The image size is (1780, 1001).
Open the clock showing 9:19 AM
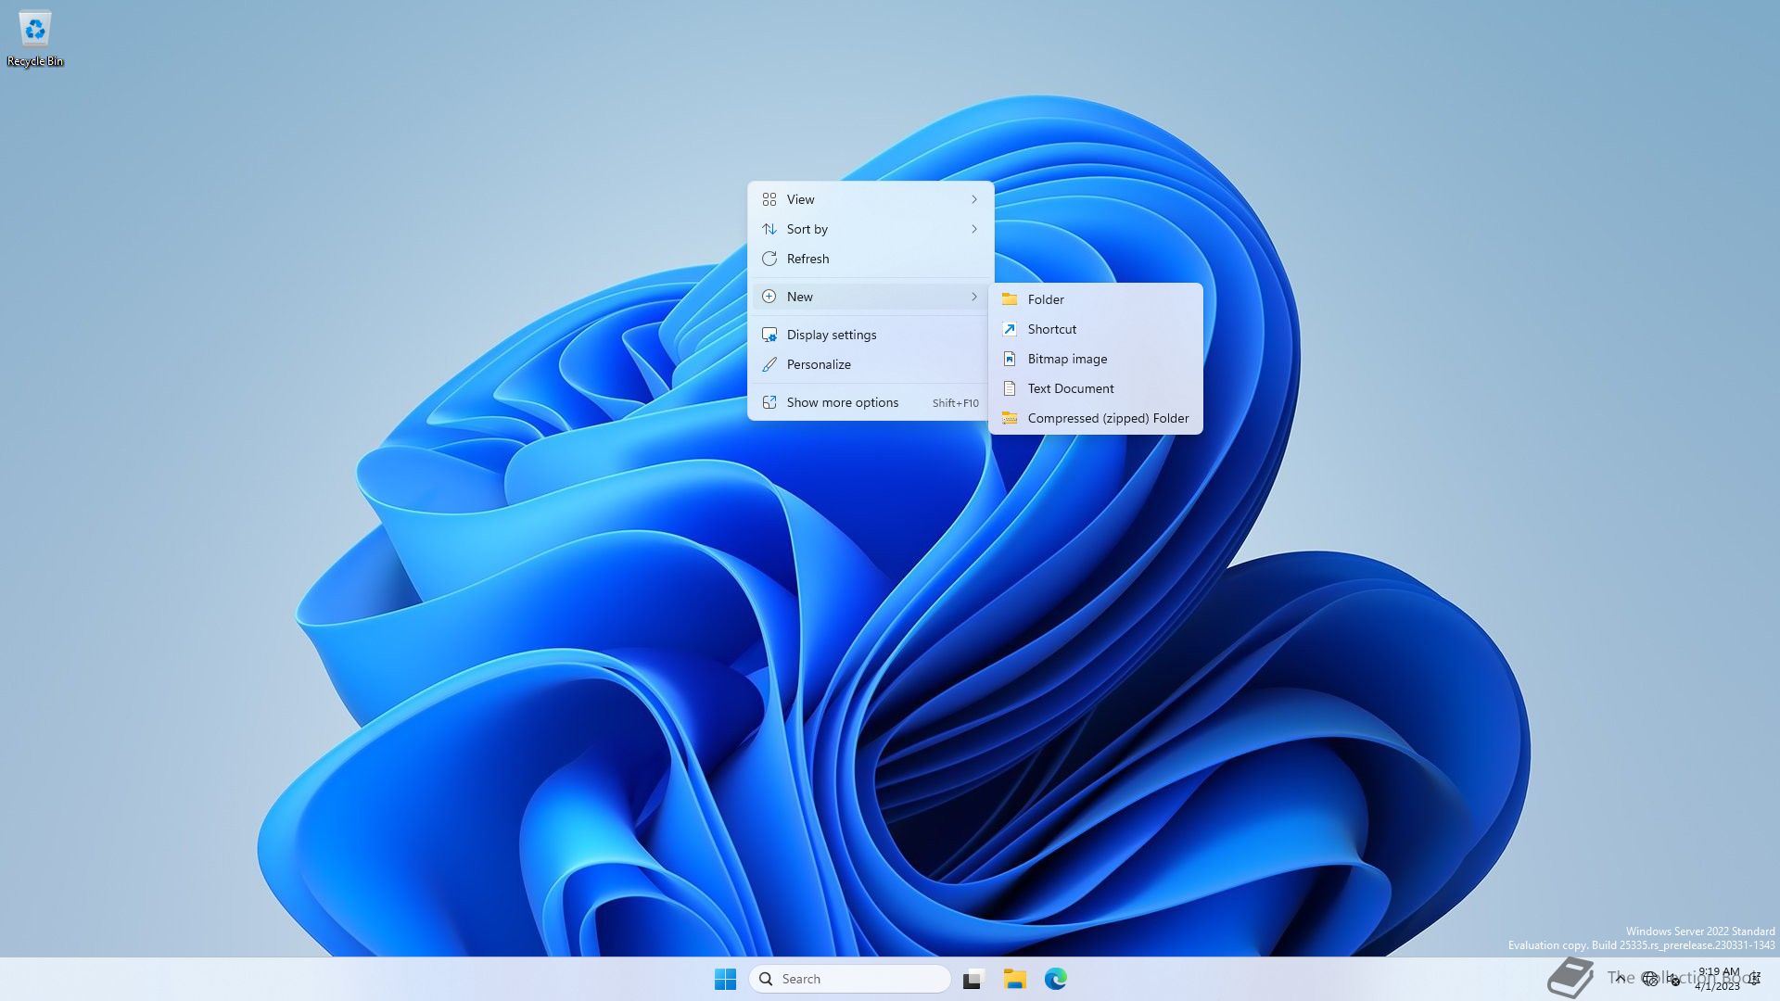(1718, 979)
